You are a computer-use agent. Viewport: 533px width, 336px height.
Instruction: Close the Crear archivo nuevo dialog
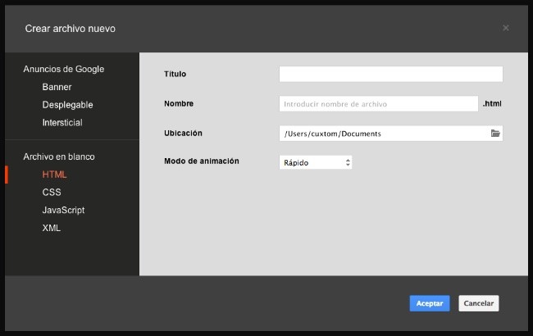click(505, 28)
